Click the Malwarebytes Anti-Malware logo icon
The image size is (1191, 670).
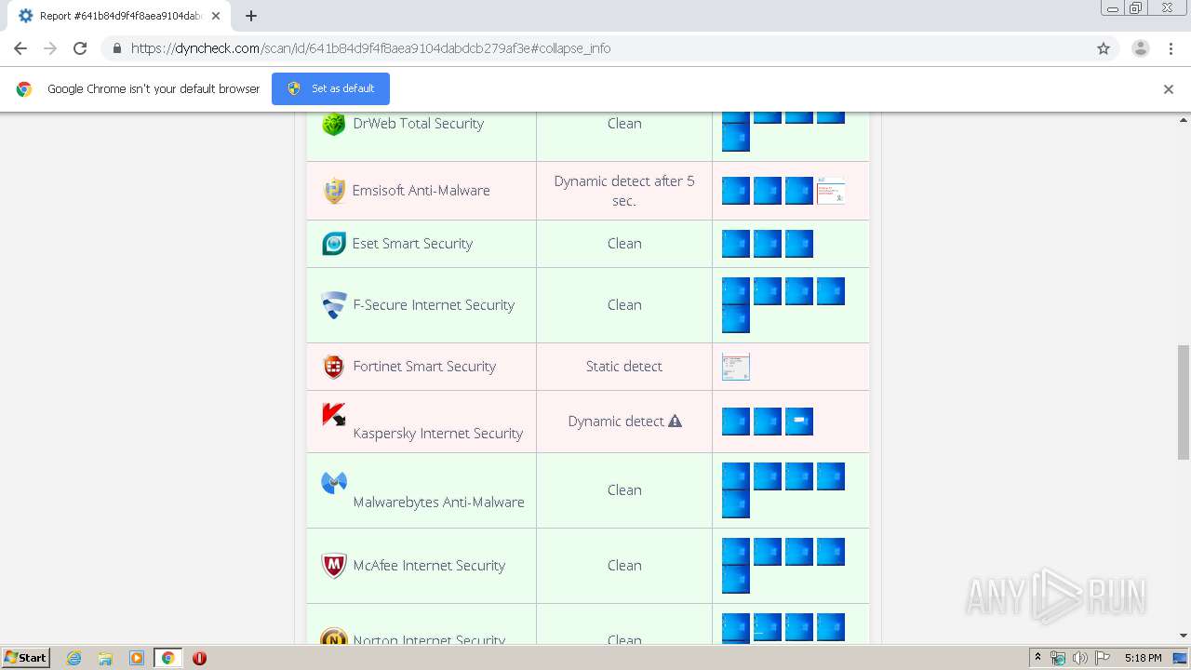pos(333,483)
